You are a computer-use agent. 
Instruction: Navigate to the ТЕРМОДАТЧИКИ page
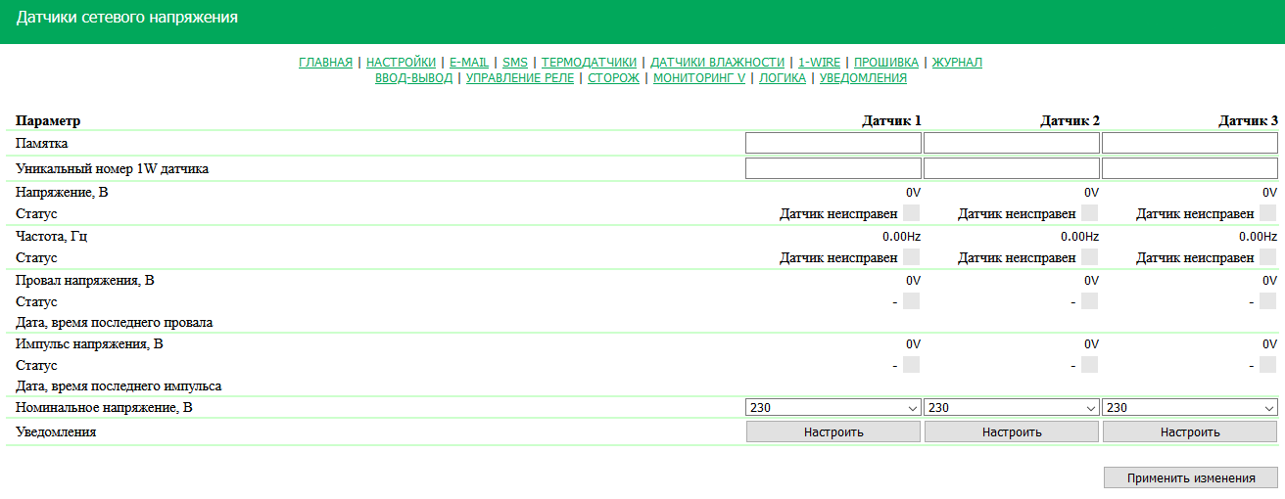pyautogui.click(x=589, y=63)
